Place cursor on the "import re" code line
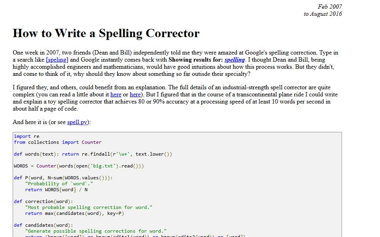 tap(27, 136)
